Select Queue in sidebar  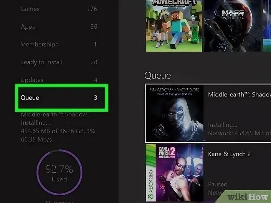click(x=62, y=98)
